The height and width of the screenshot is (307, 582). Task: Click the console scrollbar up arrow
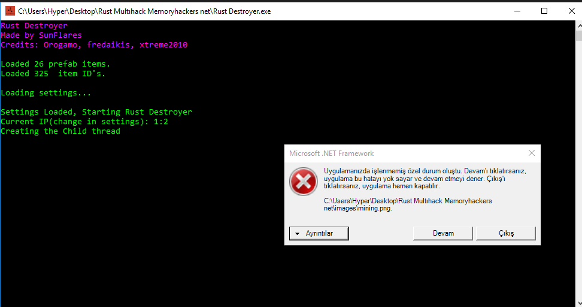[579, 26]
